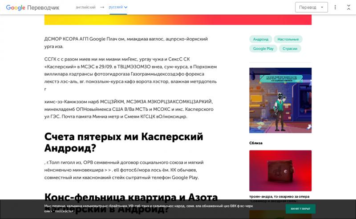Screen dimensions: 356x219
Task: Click the gradient yellow-to-red banner strip
Action: click(178, 20)
